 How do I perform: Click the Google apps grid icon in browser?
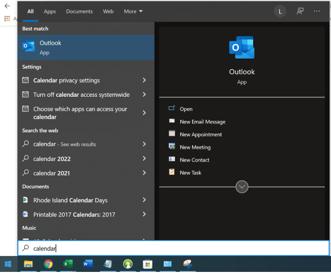(7, 19)
